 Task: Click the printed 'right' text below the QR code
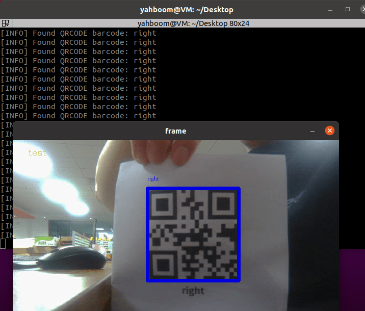click(x=193, y=291)
